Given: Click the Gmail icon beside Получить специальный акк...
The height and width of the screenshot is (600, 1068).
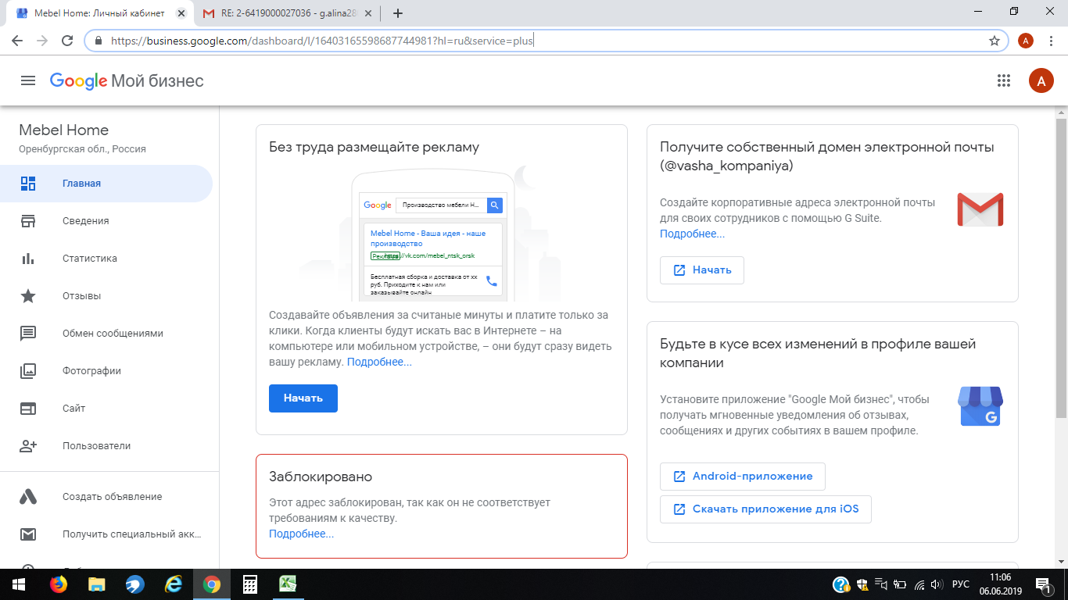Looking at the screenshot, I should tap(28, 534).
